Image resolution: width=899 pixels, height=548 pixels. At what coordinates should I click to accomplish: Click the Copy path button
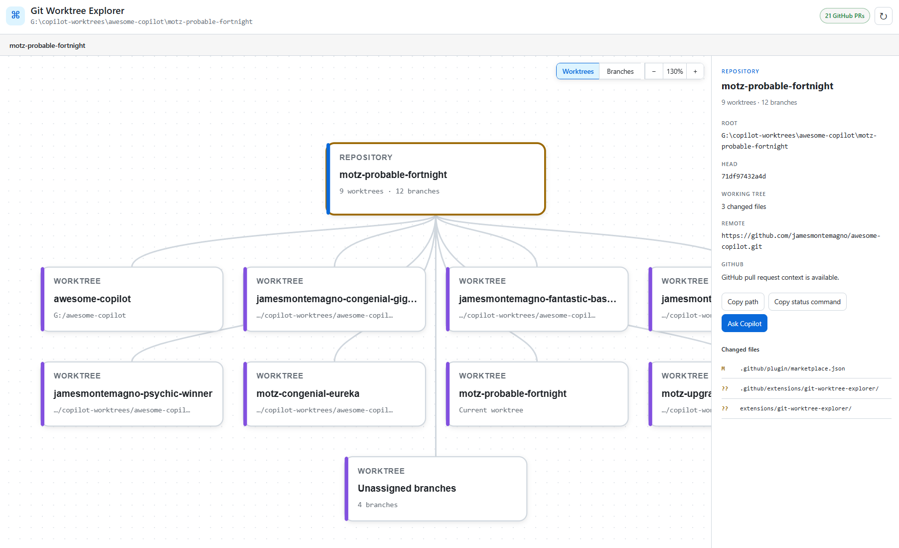(743, 302)
